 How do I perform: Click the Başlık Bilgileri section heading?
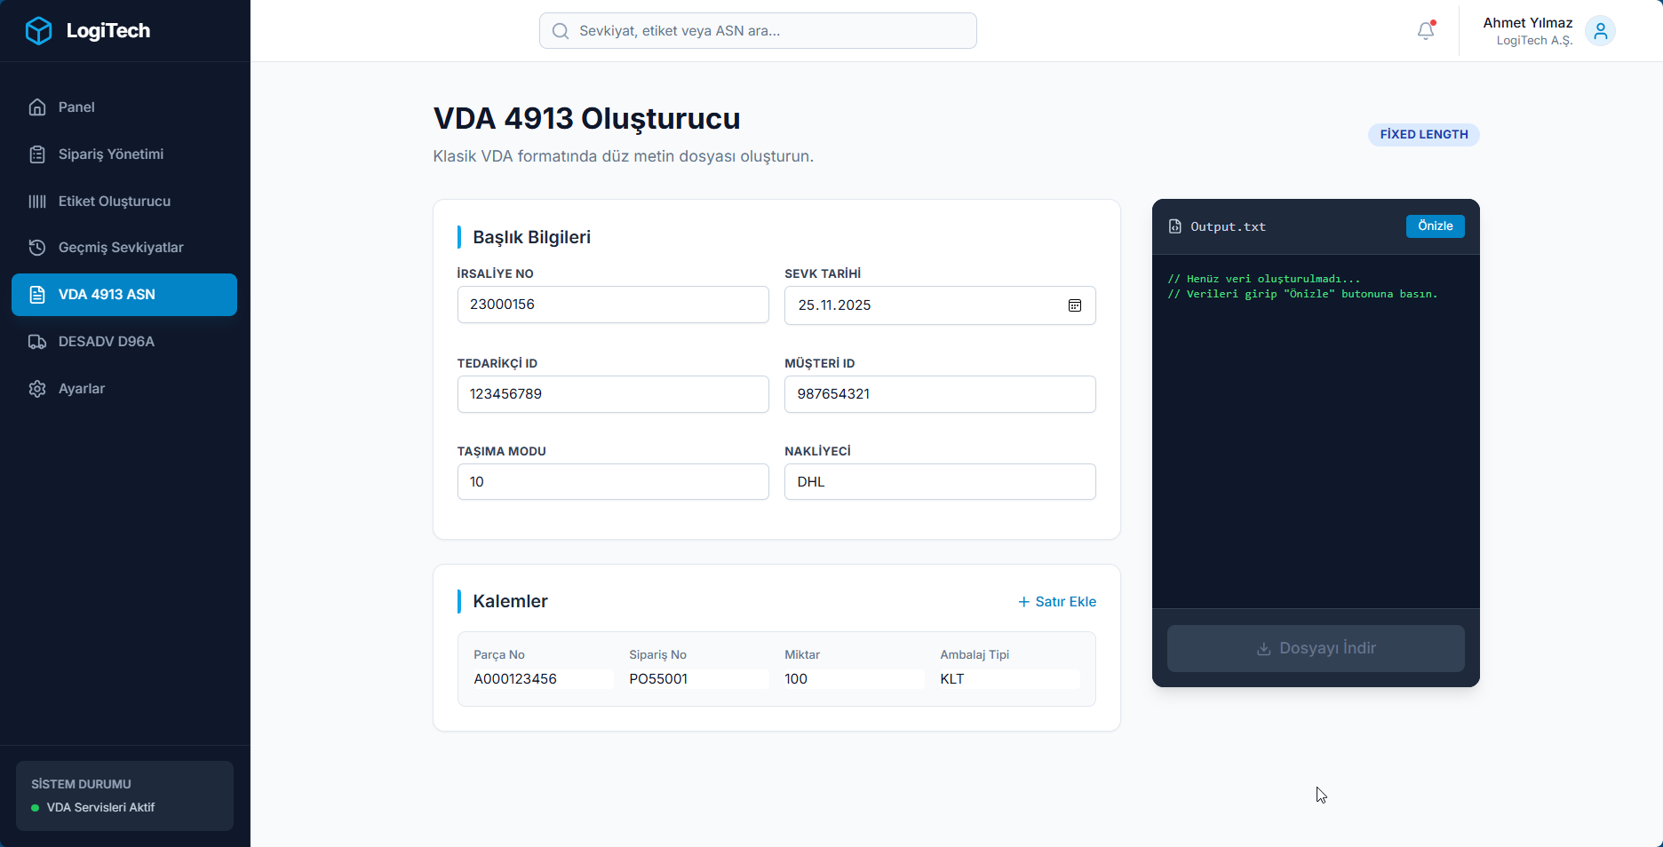click(531, 237)
